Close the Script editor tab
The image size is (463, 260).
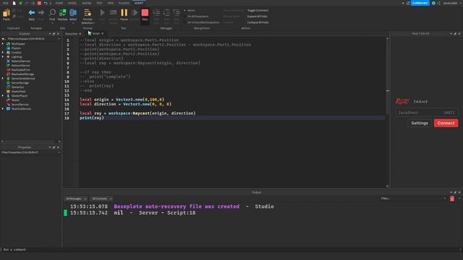pos(103,34)
